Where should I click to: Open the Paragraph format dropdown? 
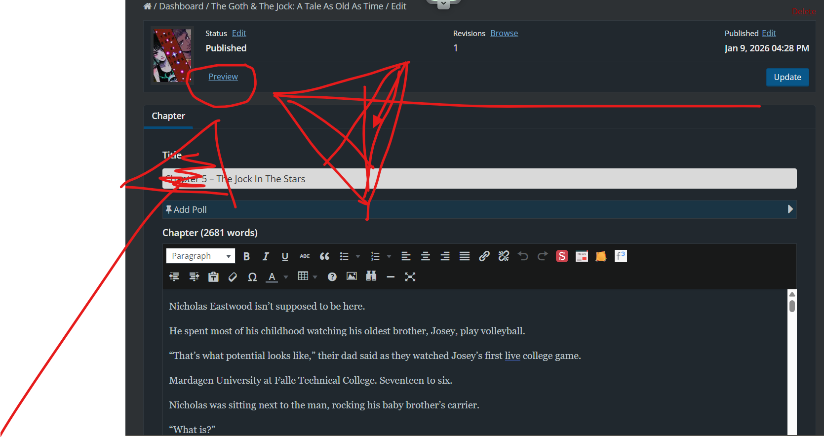point(200,256)
